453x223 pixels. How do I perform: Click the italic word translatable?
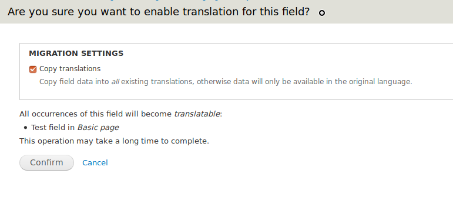coord(197,114)
